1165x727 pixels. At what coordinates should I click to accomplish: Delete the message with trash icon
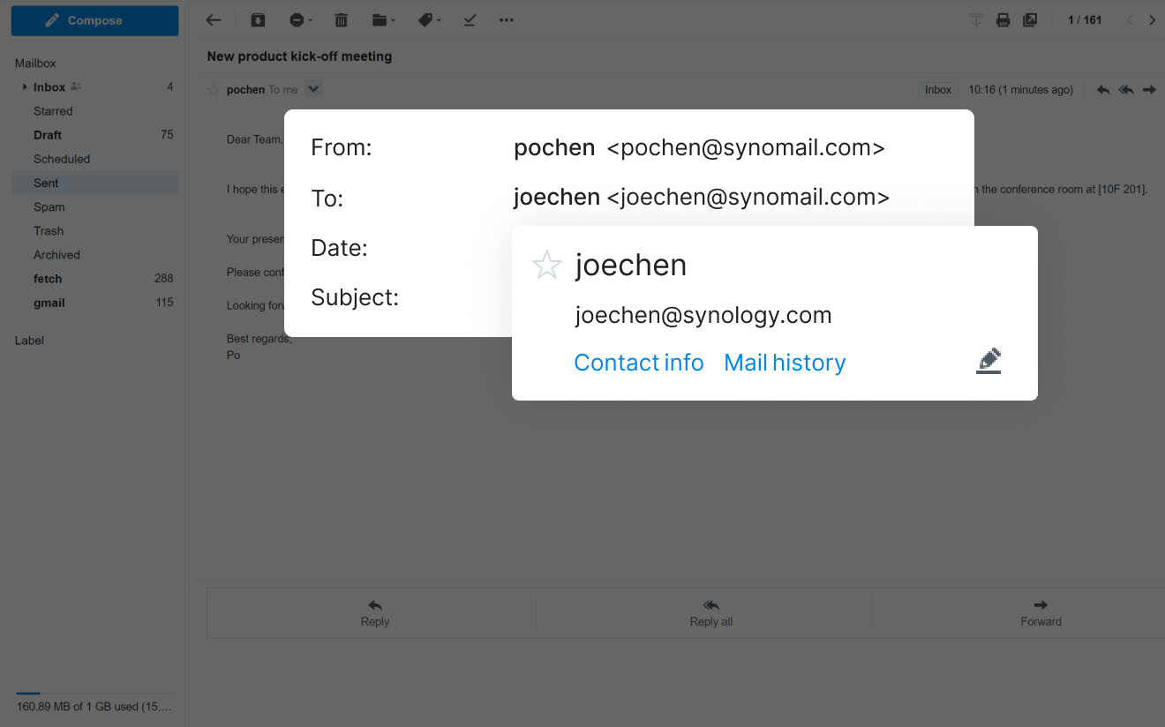pos(342,20)
